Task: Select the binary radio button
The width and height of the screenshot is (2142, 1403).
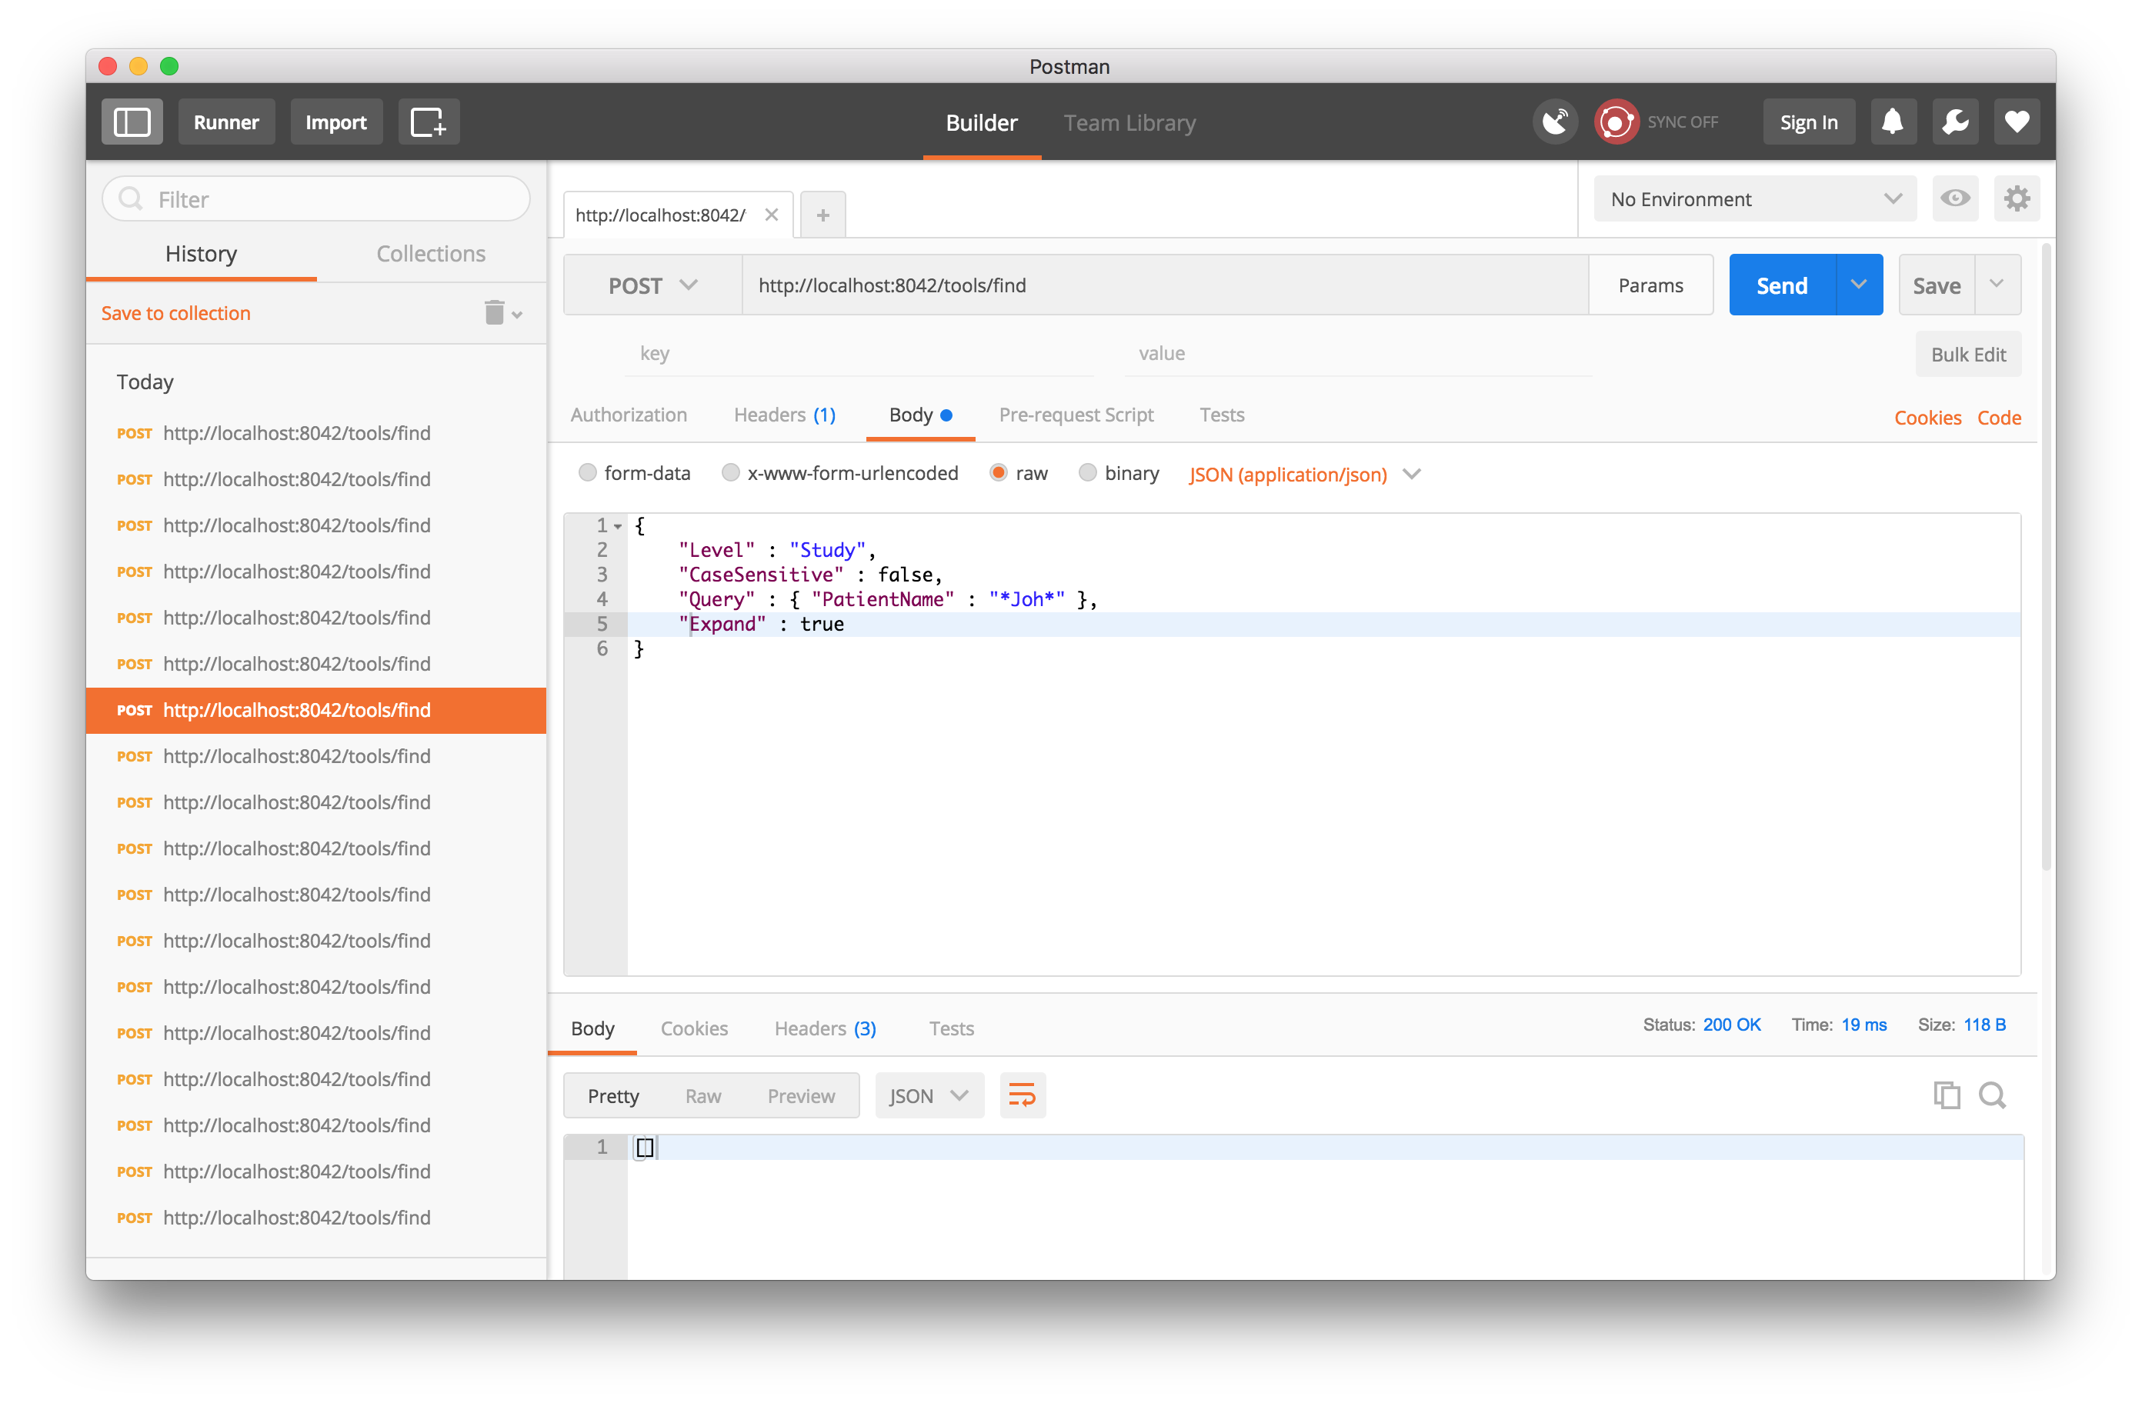Action: pyautogui.click(x=1087, y=473)
